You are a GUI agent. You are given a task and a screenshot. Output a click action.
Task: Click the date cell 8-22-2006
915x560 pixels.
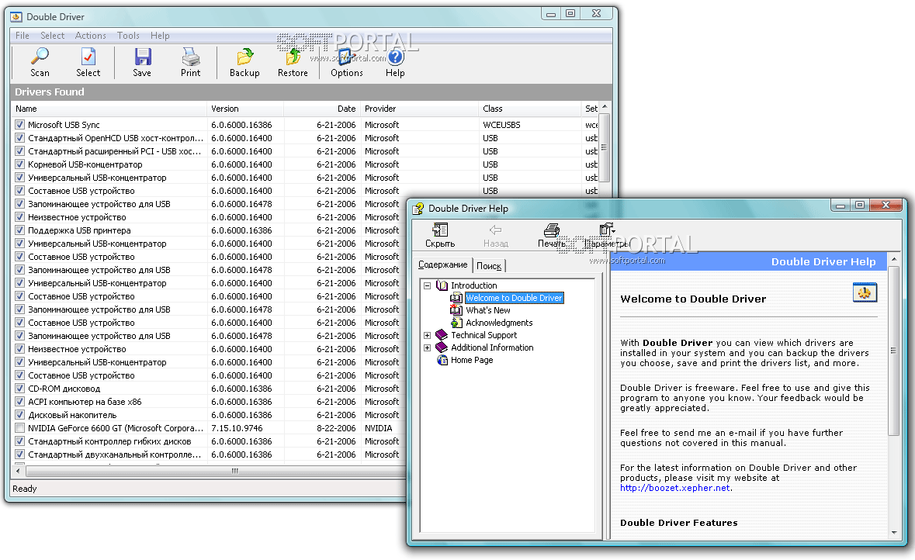[336, 428]
